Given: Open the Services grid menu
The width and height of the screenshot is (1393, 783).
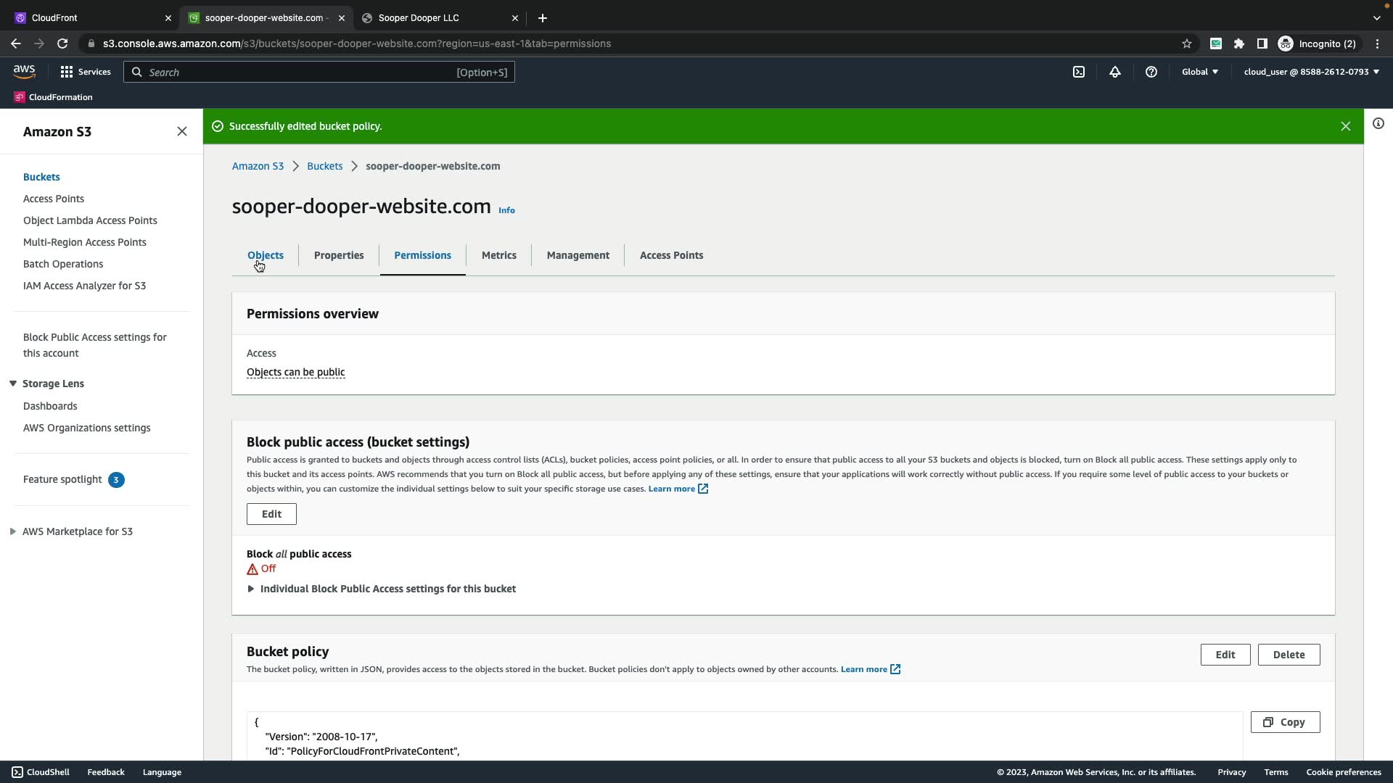Looking at the screenshot, I should [x=86, y=72].
